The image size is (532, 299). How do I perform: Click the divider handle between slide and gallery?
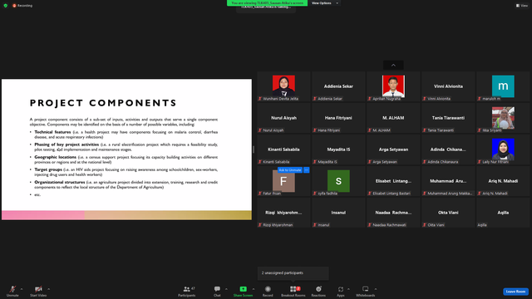tap(254, 149)
